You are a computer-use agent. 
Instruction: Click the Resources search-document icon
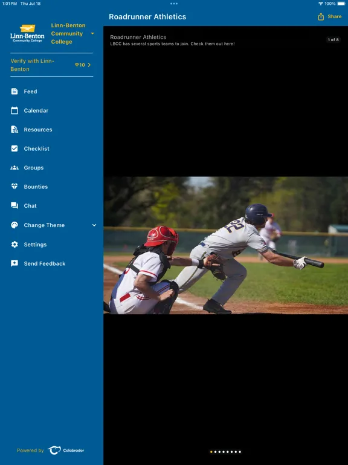[14, 130]
